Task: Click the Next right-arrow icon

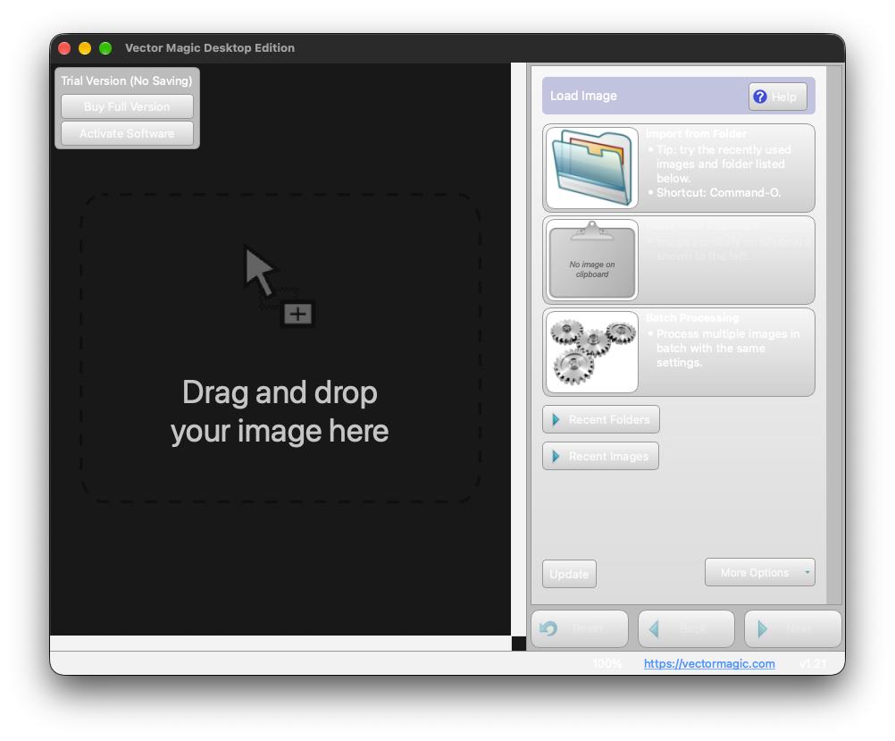Action: tap(761, 629)
